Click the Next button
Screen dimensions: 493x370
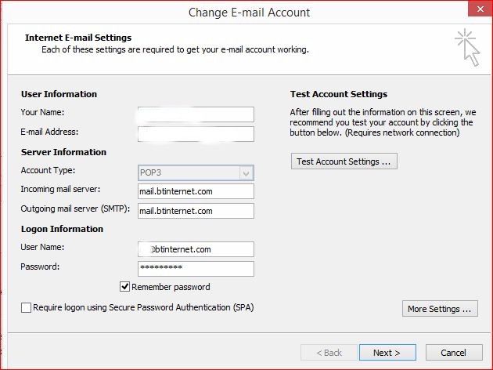(387, 353)
